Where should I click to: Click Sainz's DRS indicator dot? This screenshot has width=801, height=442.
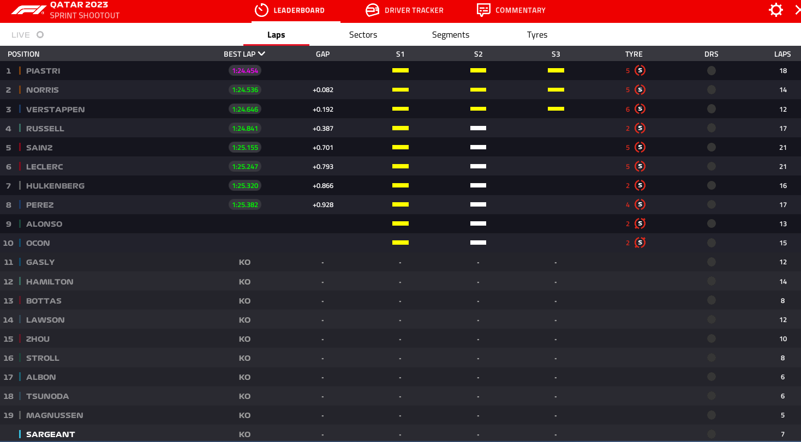(x=712, y=147)
